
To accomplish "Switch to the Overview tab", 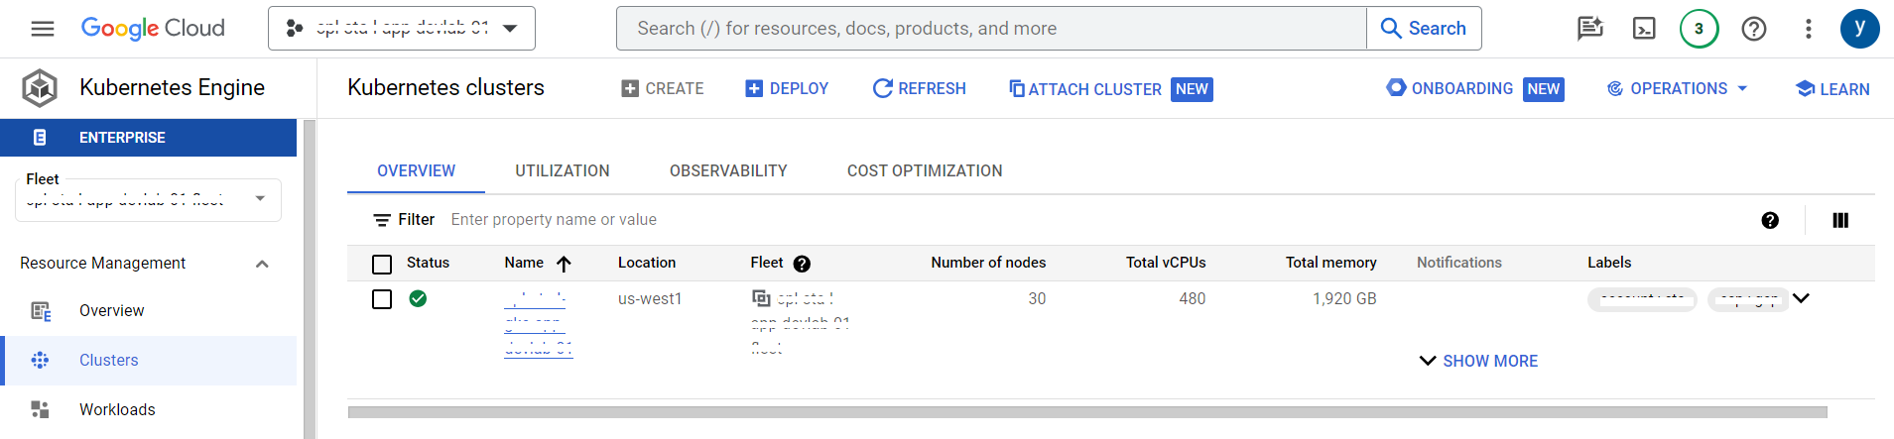I will point(416,171).
